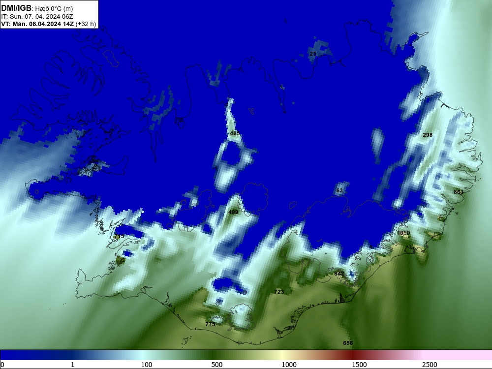Image resolution: width=492 pixels, height=369 pixels.
Task: Click the map value 861
Action: (x=458, y=192)
